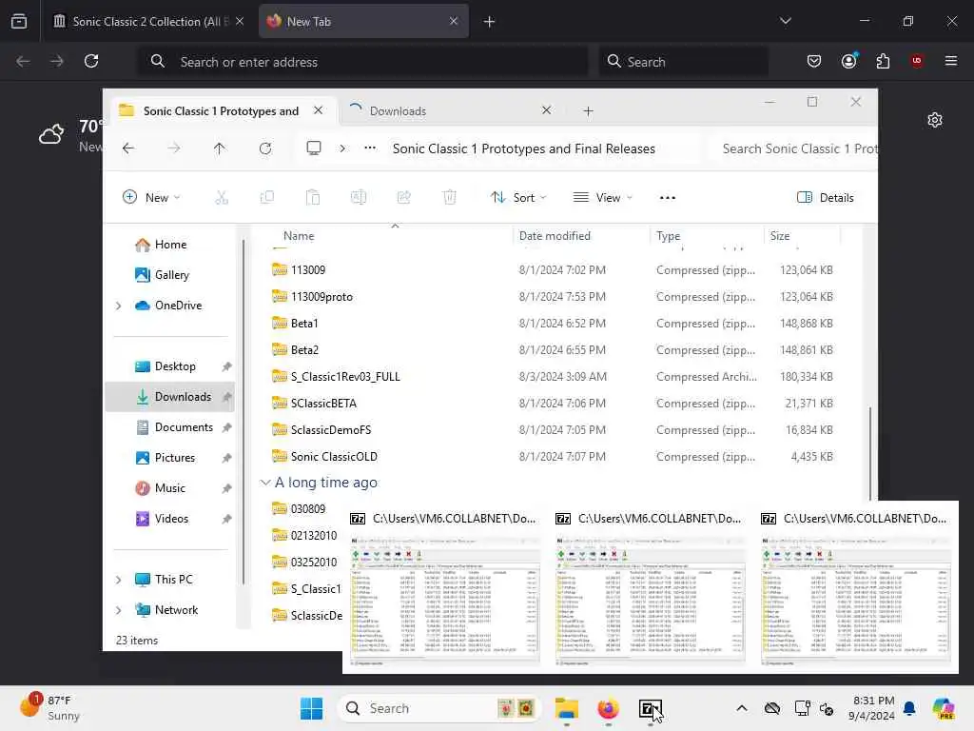Click the Share icon in File Explorer toolbar
The image size is (974, 731).
pos(403,198)
